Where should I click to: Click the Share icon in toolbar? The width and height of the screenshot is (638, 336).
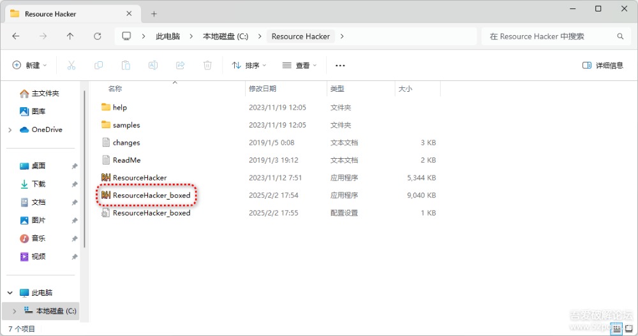coord(180,65)
